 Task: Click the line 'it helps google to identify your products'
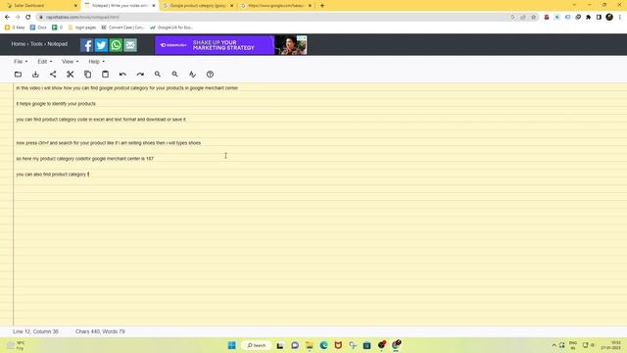(56, 104)
